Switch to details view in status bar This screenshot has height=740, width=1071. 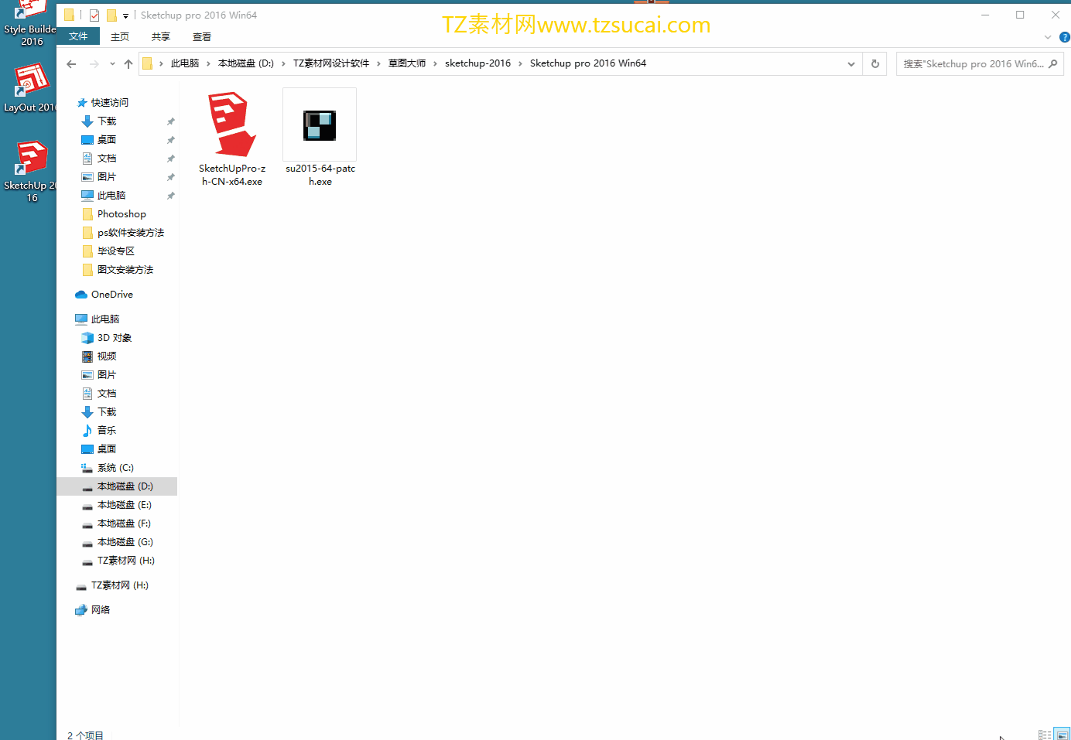[x=1045, y=735]
